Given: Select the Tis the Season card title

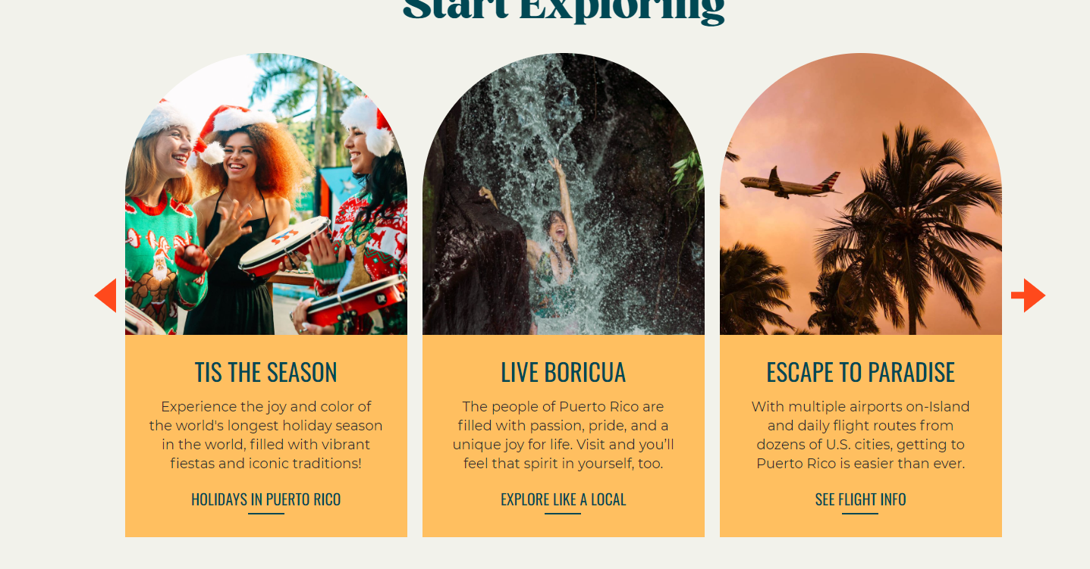Looking at the screenshot, I should (266, 373).
